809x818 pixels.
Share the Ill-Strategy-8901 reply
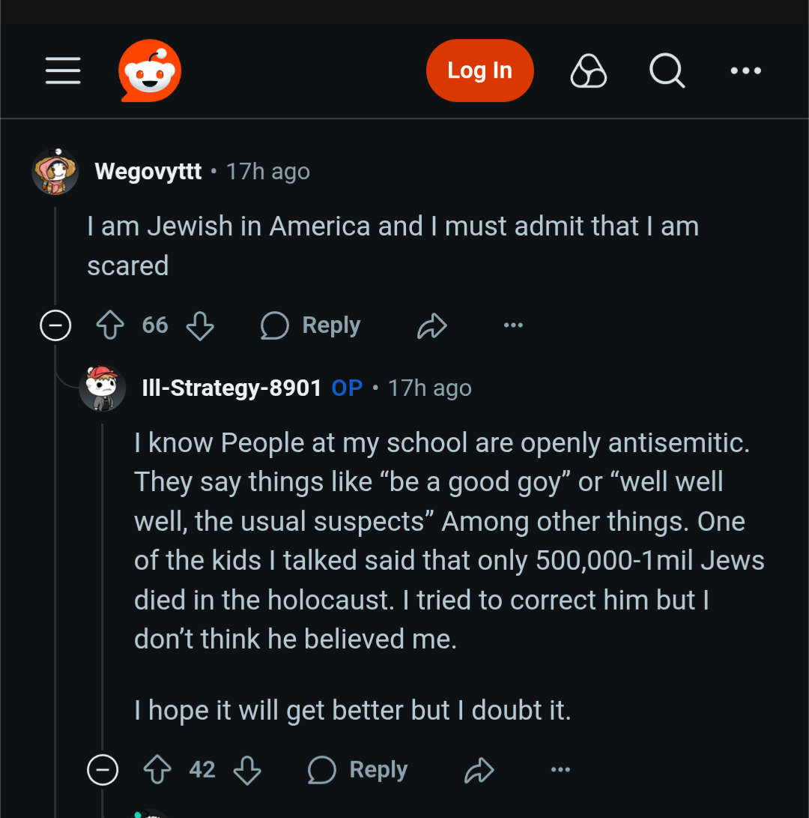(479, 770)
